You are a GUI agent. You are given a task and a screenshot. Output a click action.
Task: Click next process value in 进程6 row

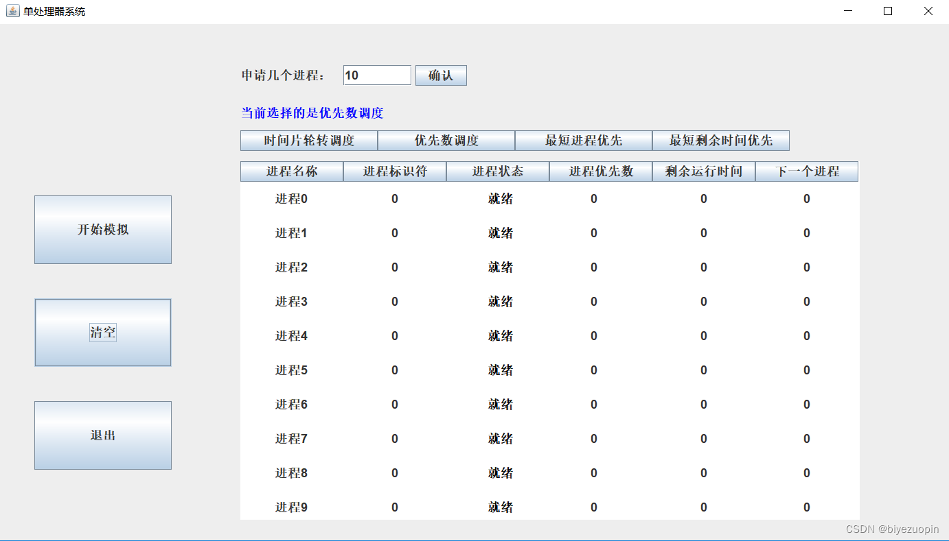coord(807,405)
